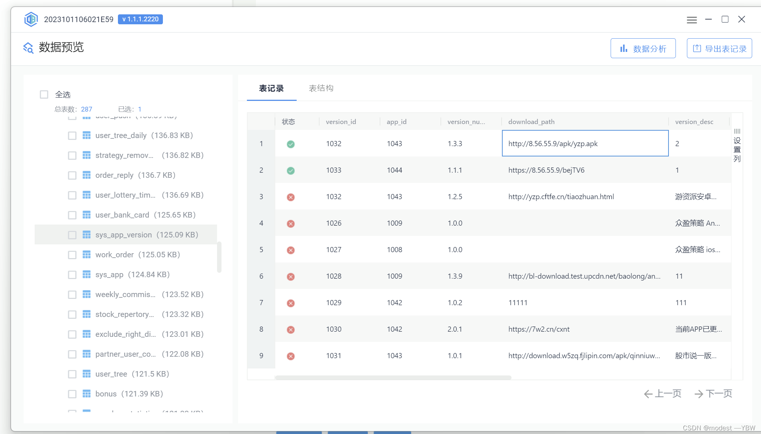Click the green success status icon in row 1
The image size is (761, 434).
[x=290, y=144]
